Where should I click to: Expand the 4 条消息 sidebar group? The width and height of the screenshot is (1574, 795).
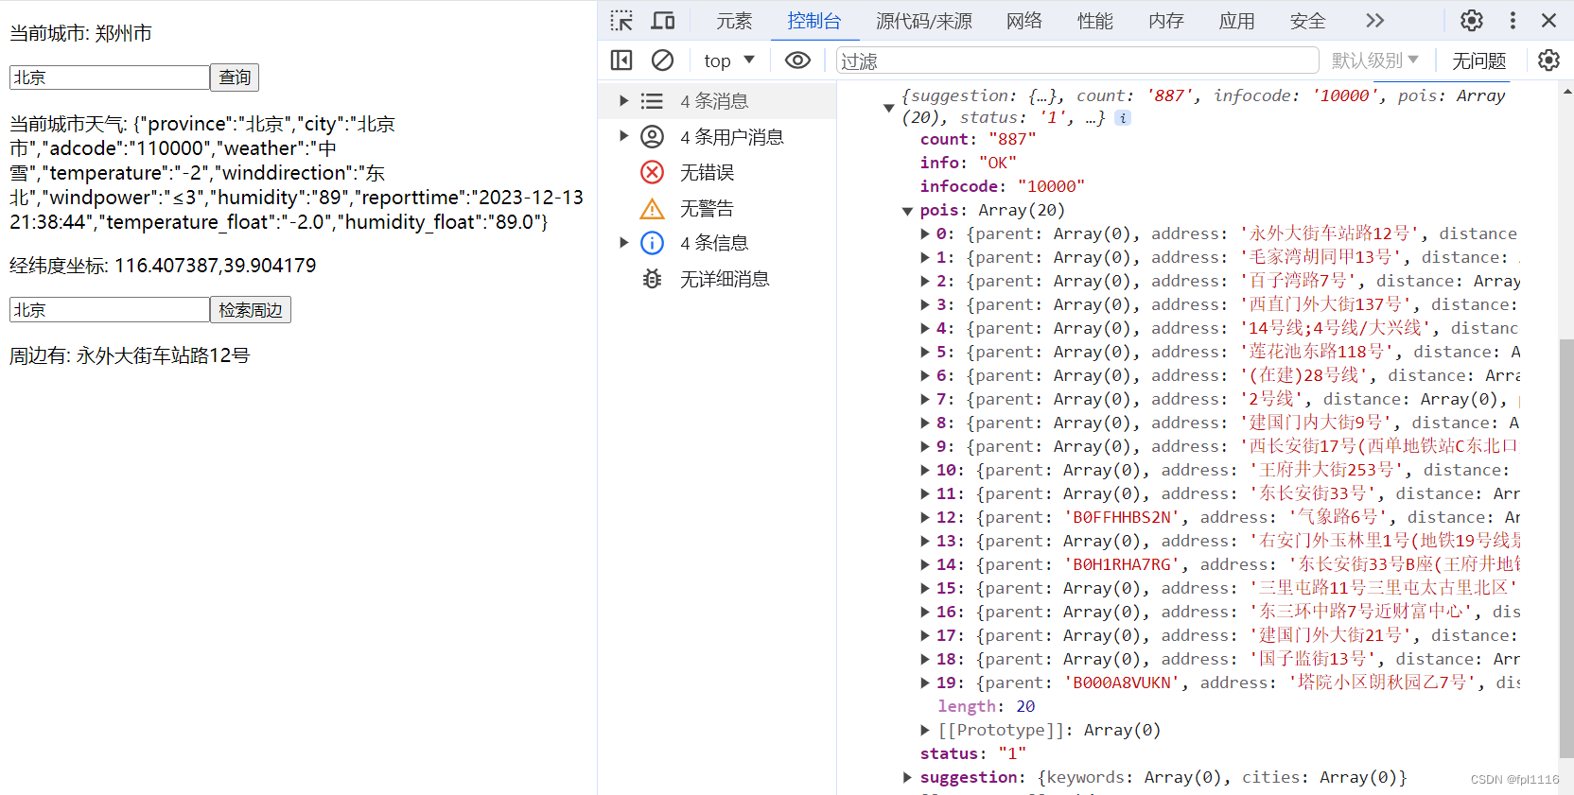623,101
